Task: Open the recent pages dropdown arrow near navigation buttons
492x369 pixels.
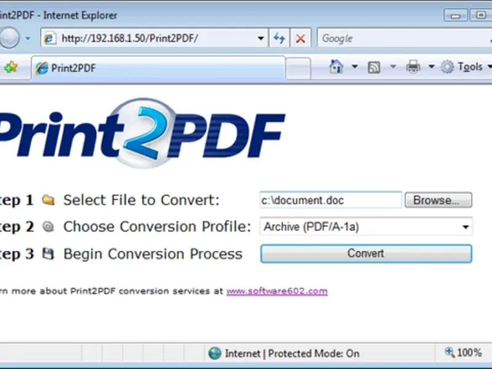Action: point(28,38)
